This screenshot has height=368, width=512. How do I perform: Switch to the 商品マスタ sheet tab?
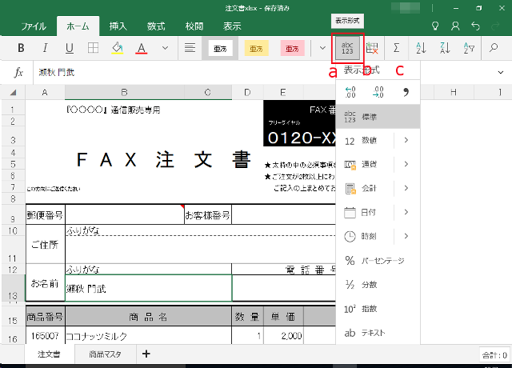105,354
